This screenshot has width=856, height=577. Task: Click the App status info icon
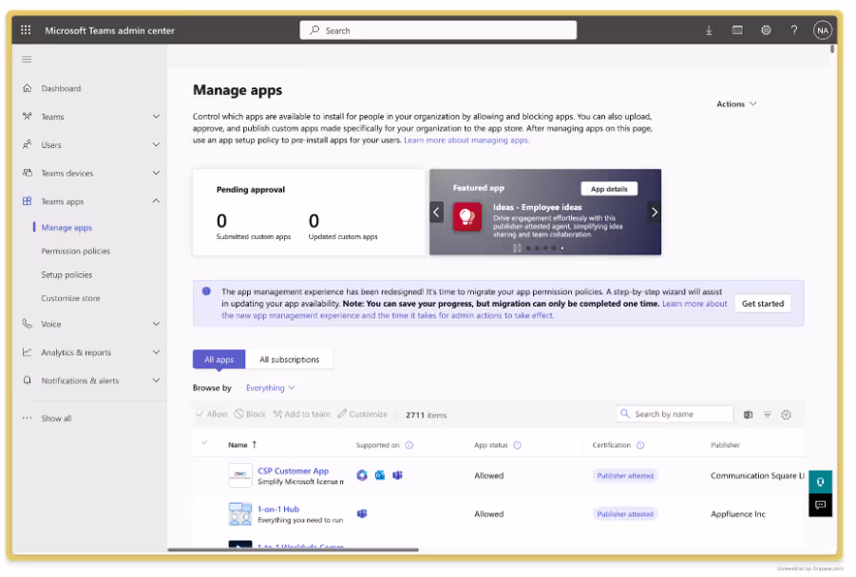pyautogui.click(x=517, y=445)
